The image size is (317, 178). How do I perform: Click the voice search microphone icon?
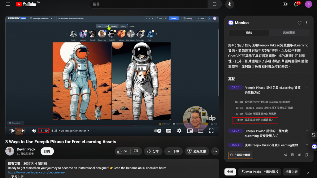click(230, 4)
